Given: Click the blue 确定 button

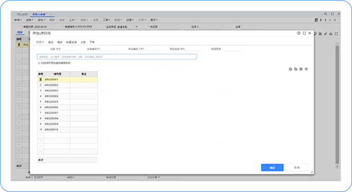Looking at the screenshot, I should (x=272, y=168).
